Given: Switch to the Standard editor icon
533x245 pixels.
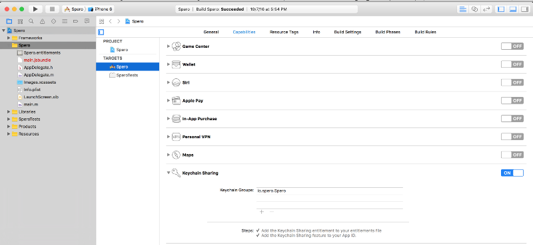Looking at the screenshot, I should coord(462,9).
